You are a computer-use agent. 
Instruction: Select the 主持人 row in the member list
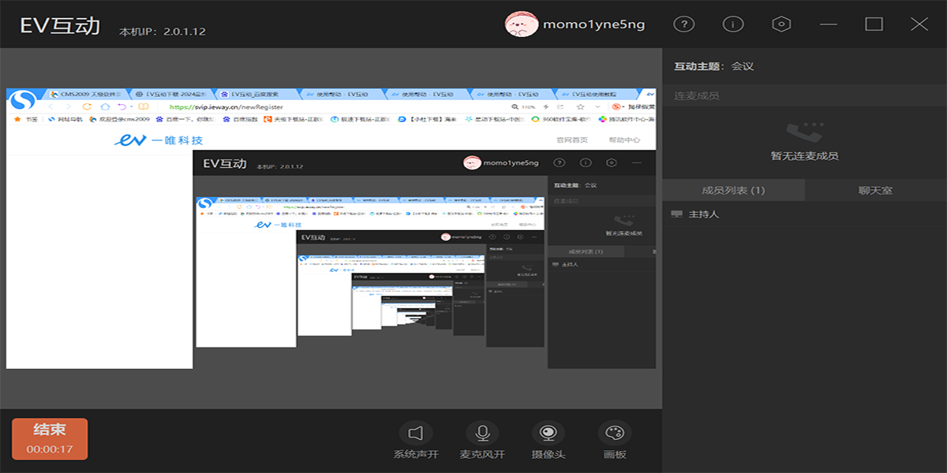(804, 214)
